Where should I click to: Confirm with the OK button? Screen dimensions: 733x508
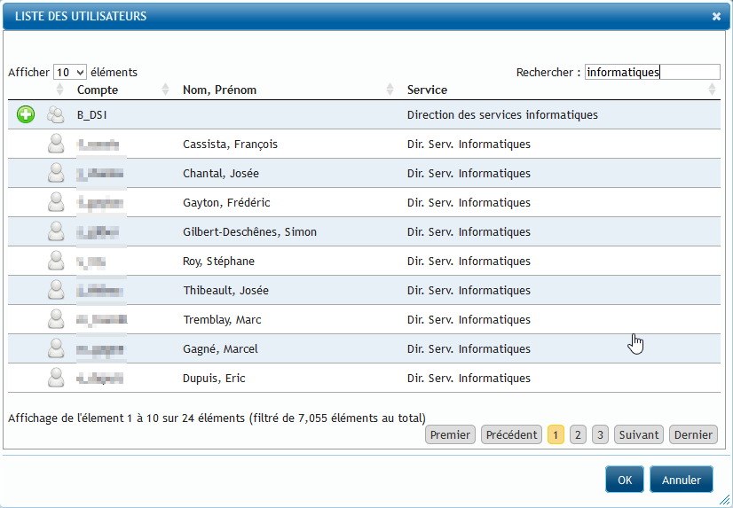pos(625,480)
